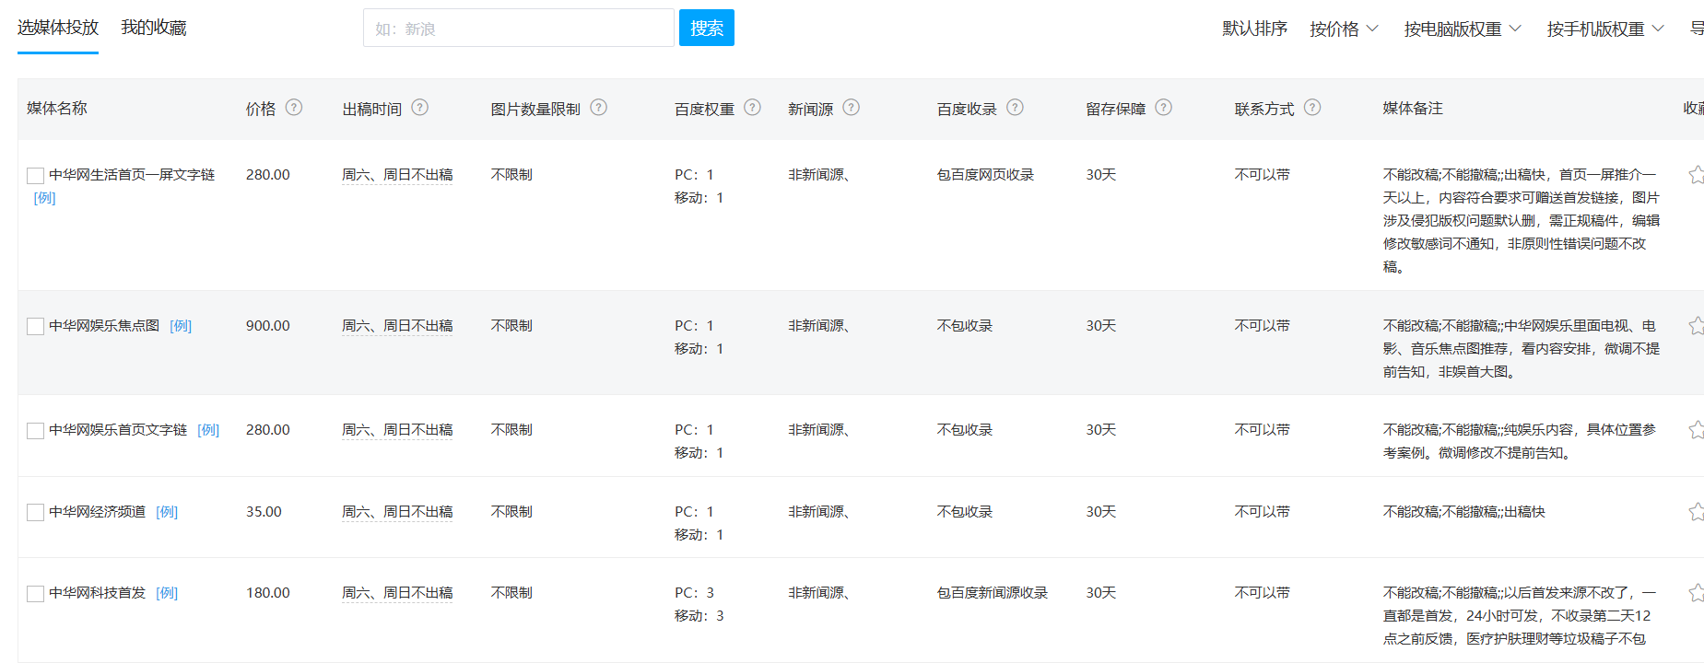The width and height of the screenshot is (1704, 663).
Task: Open [例] link for 中华网娱乐焦点图
Action: 181,325
